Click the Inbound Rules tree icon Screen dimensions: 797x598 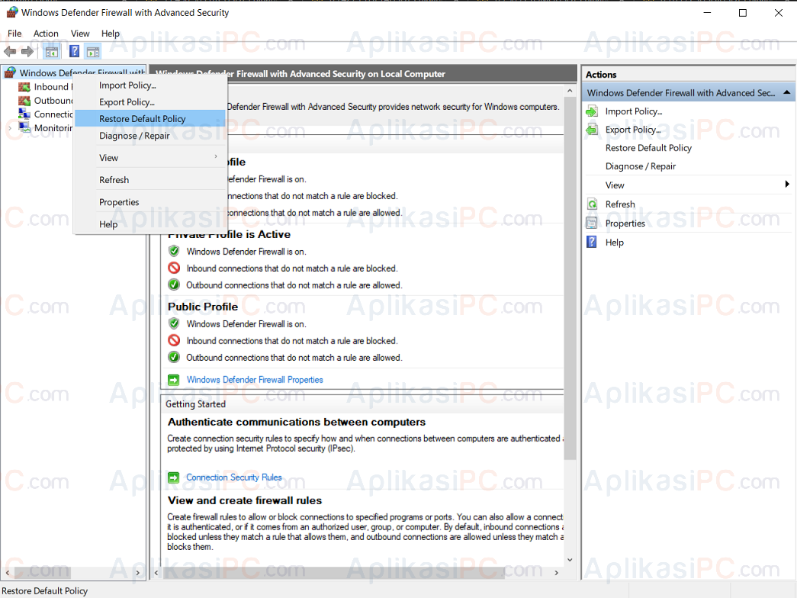[x=24, y=87]
